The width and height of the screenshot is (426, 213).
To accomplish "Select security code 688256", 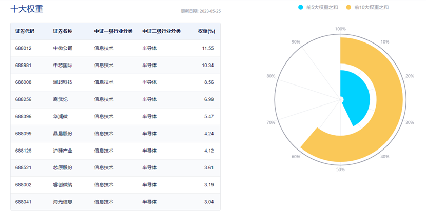I will tap(24, 99).
